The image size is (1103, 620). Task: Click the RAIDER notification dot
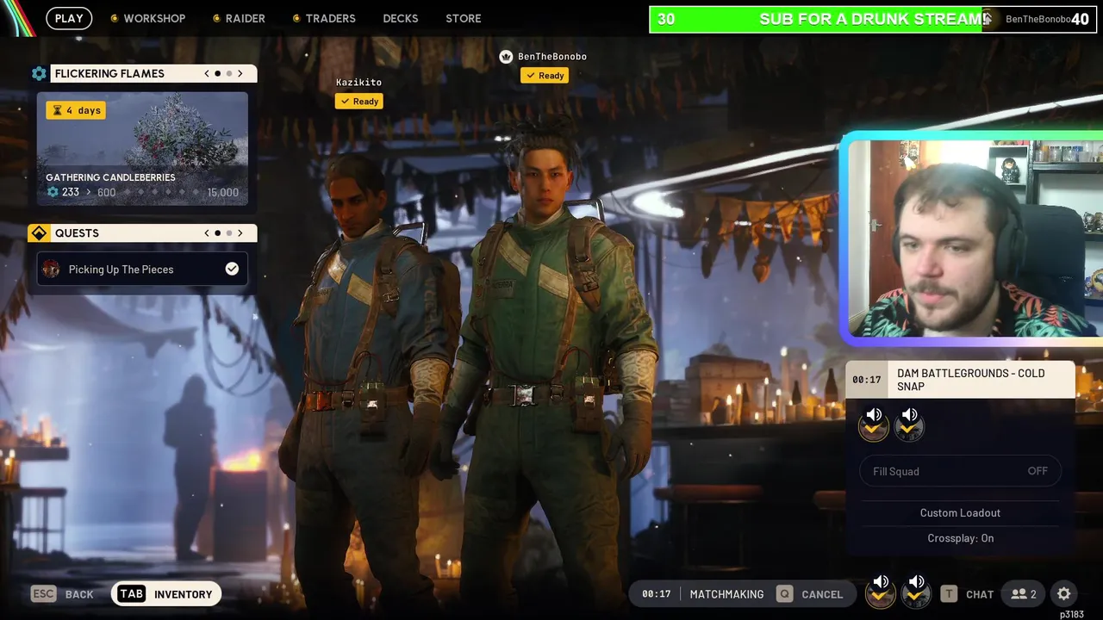point(216,18)
